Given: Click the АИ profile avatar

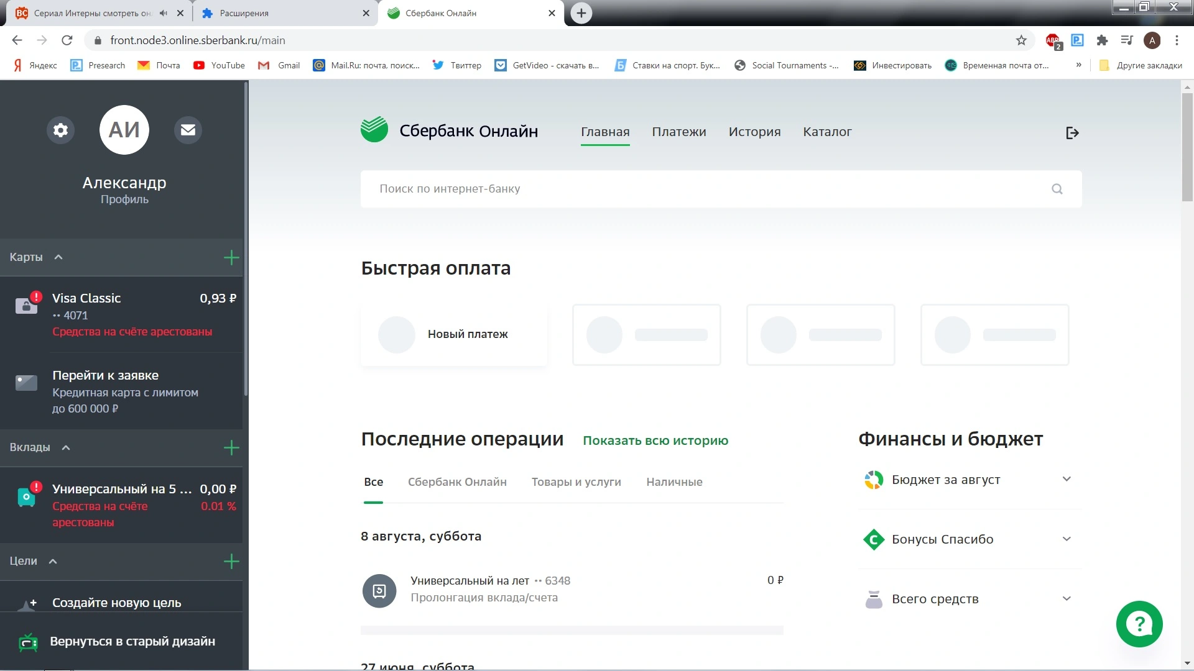Looking at the screenshot, I should [124, 130].
